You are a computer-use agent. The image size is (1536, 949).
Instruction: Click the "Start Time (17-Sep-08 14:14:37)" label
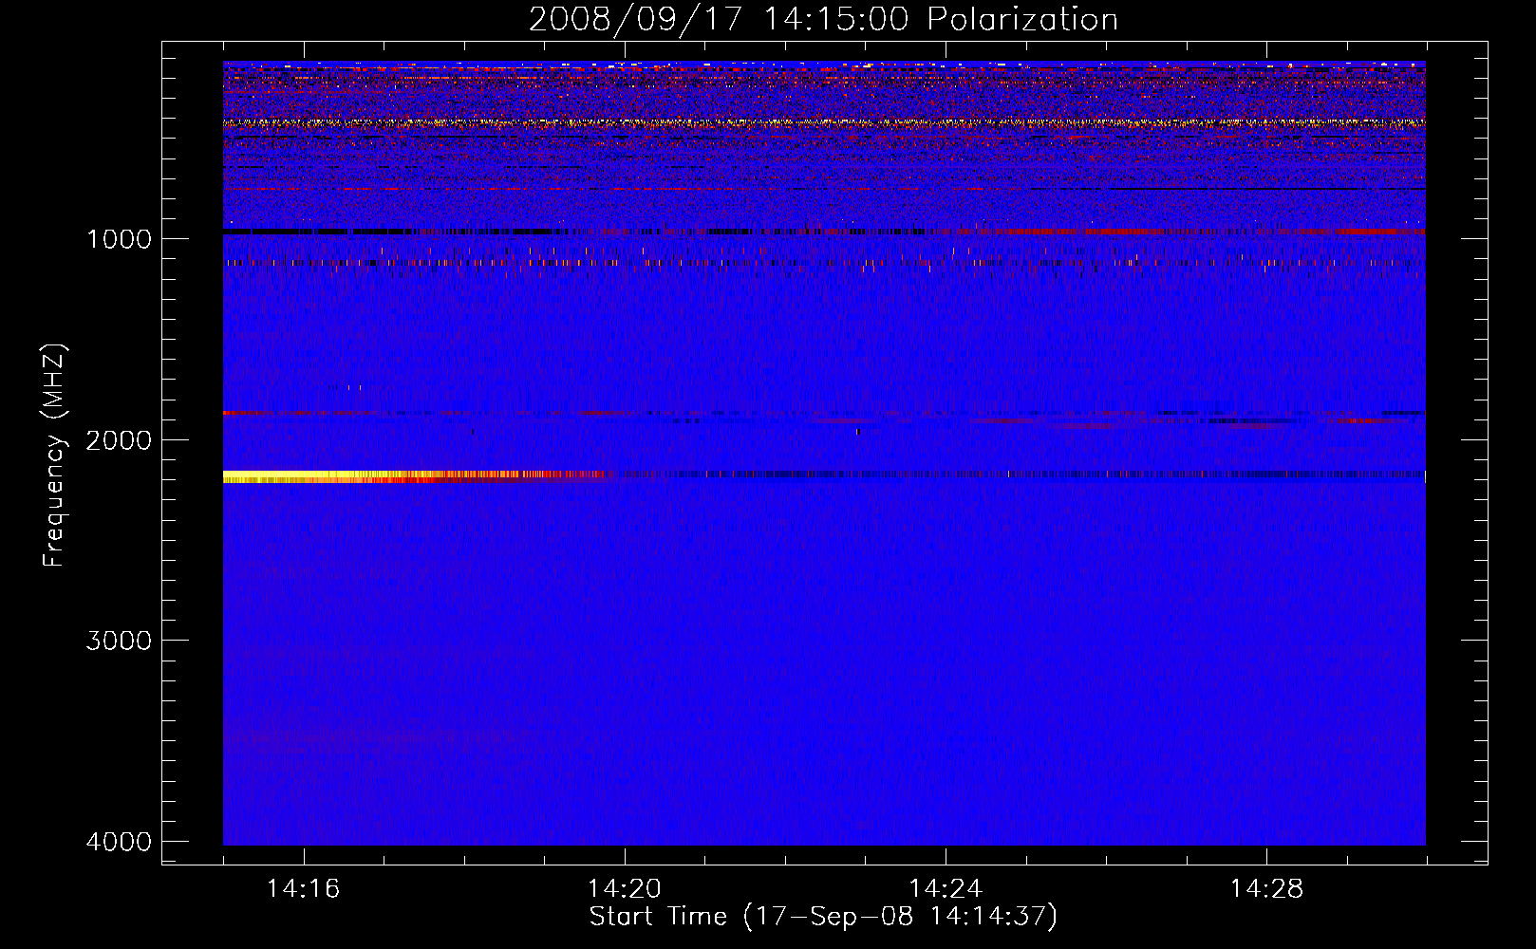point(823,917)
